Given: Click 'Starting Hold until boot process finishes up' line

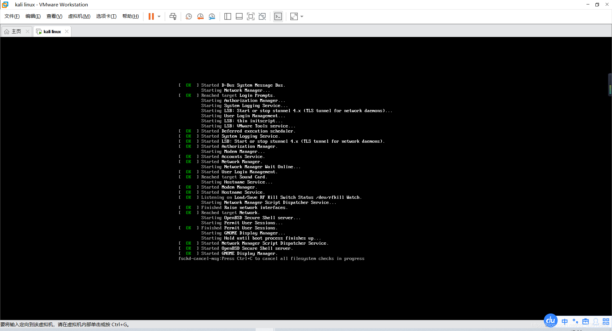Looking at the screenshot, I should point(261,238).
